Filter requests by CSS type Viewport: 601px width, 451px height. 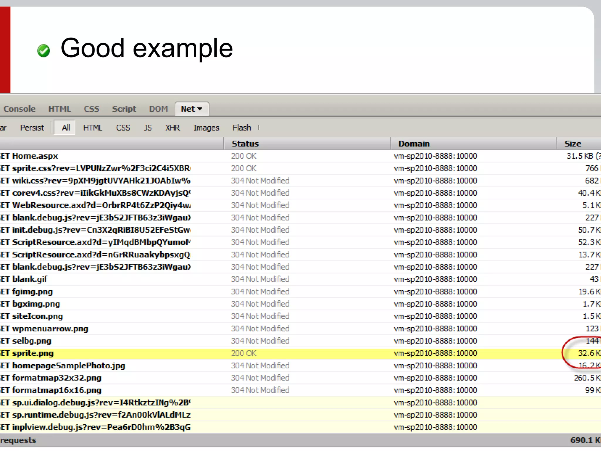[x=123, y=128]
